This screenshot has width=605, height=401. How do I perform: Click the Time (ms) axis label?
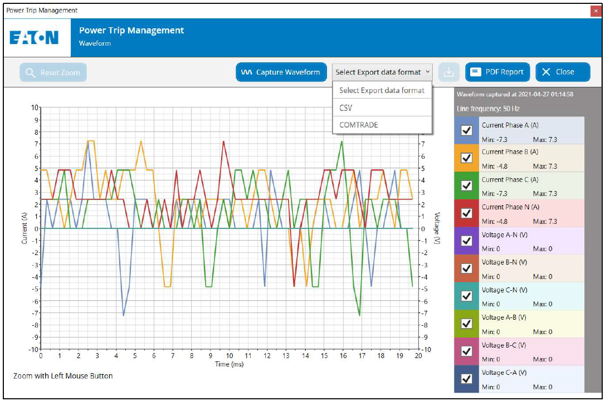click(x=229, y=364)
